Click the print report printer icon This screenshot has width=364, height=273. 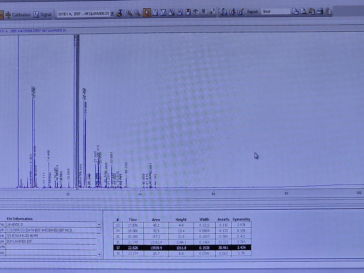(x=320, y=12)
